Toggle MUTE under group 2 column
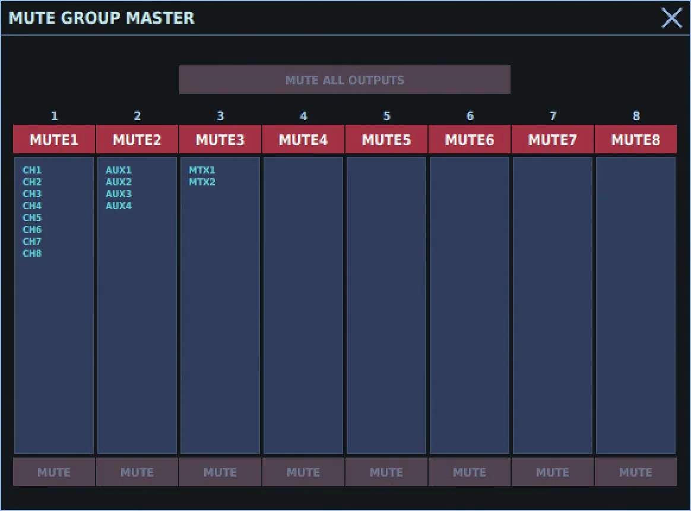Viewport: 691px width, 511px height. (137, 472)
